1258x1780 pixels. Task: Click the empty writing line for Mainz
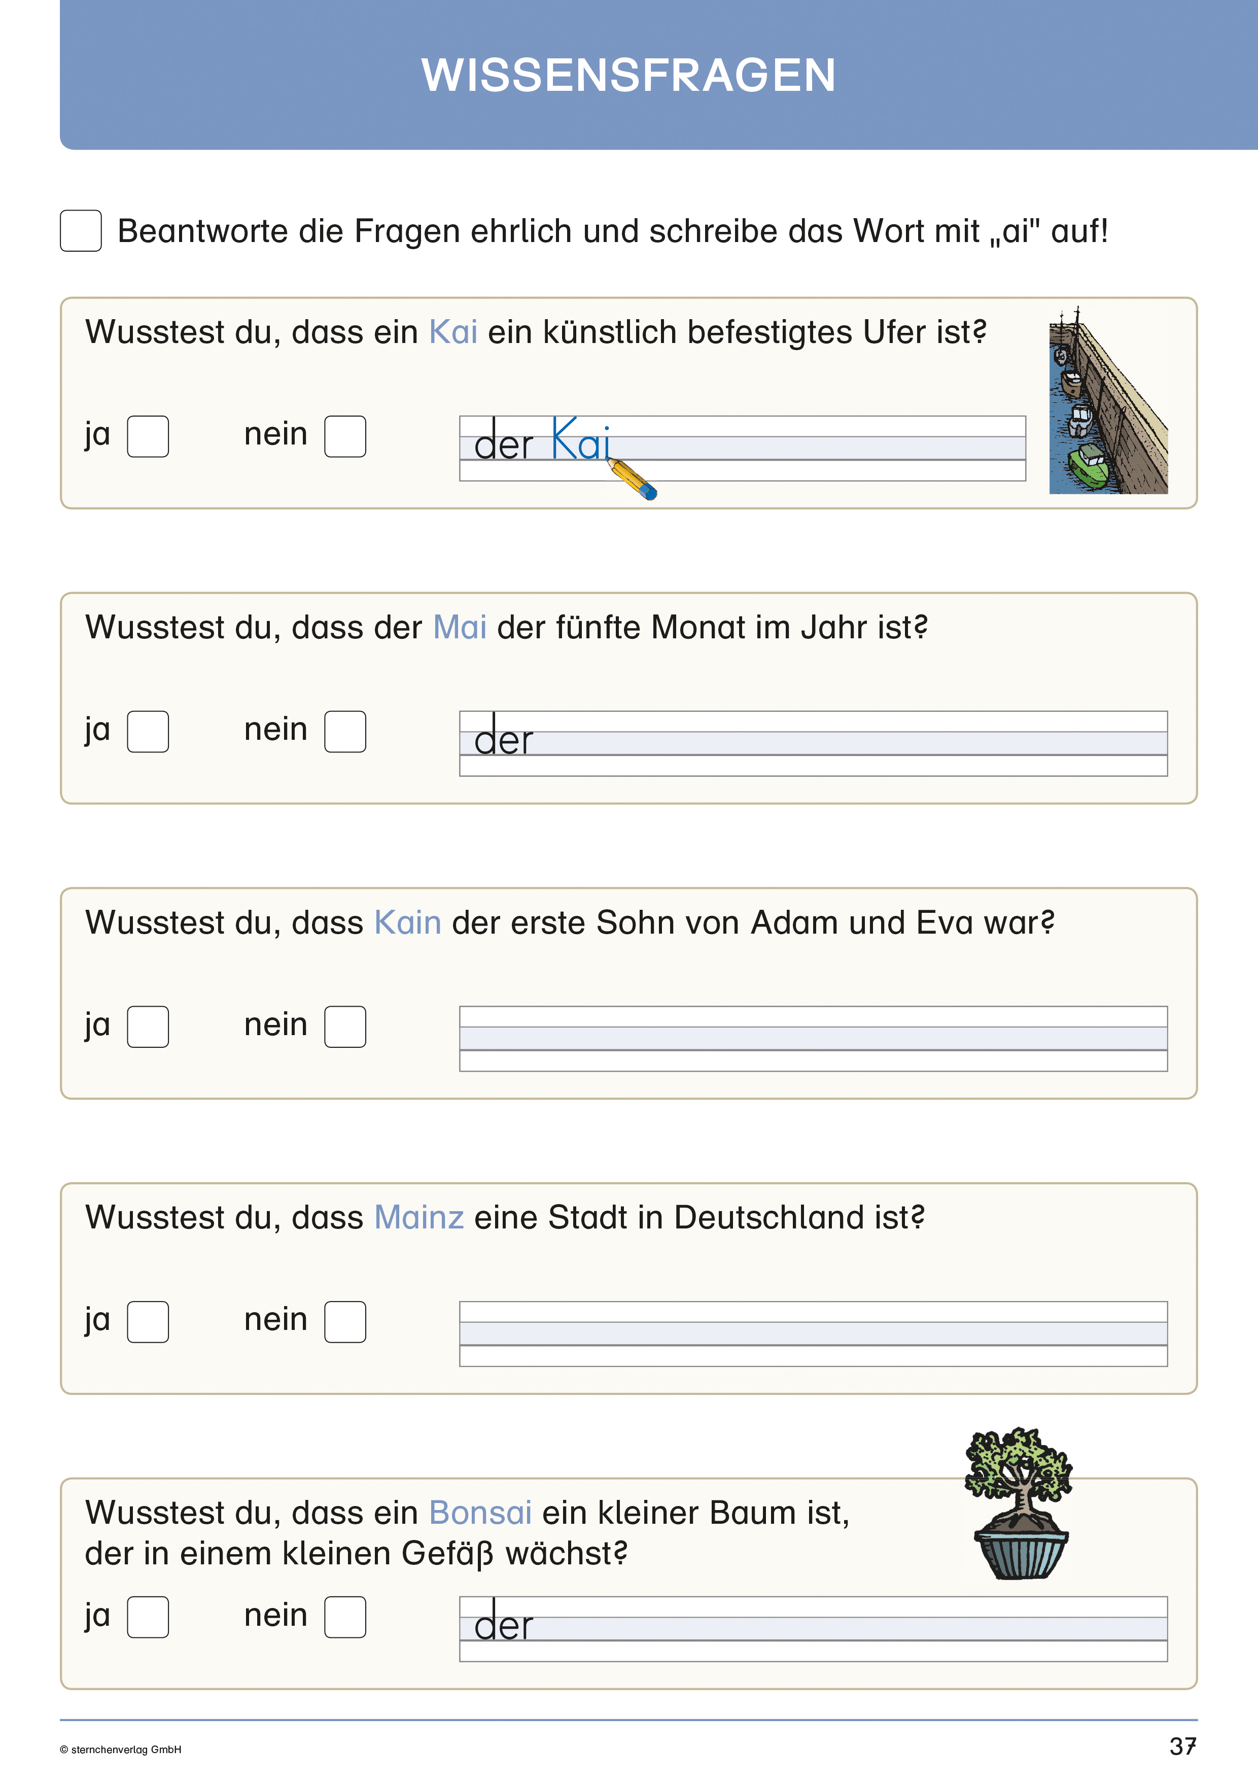pos(813,1334)
